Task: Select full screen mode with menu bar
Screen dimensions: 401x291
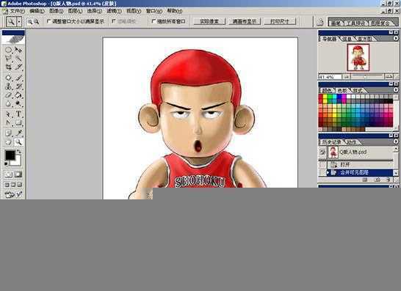Action: coord(13,185)
